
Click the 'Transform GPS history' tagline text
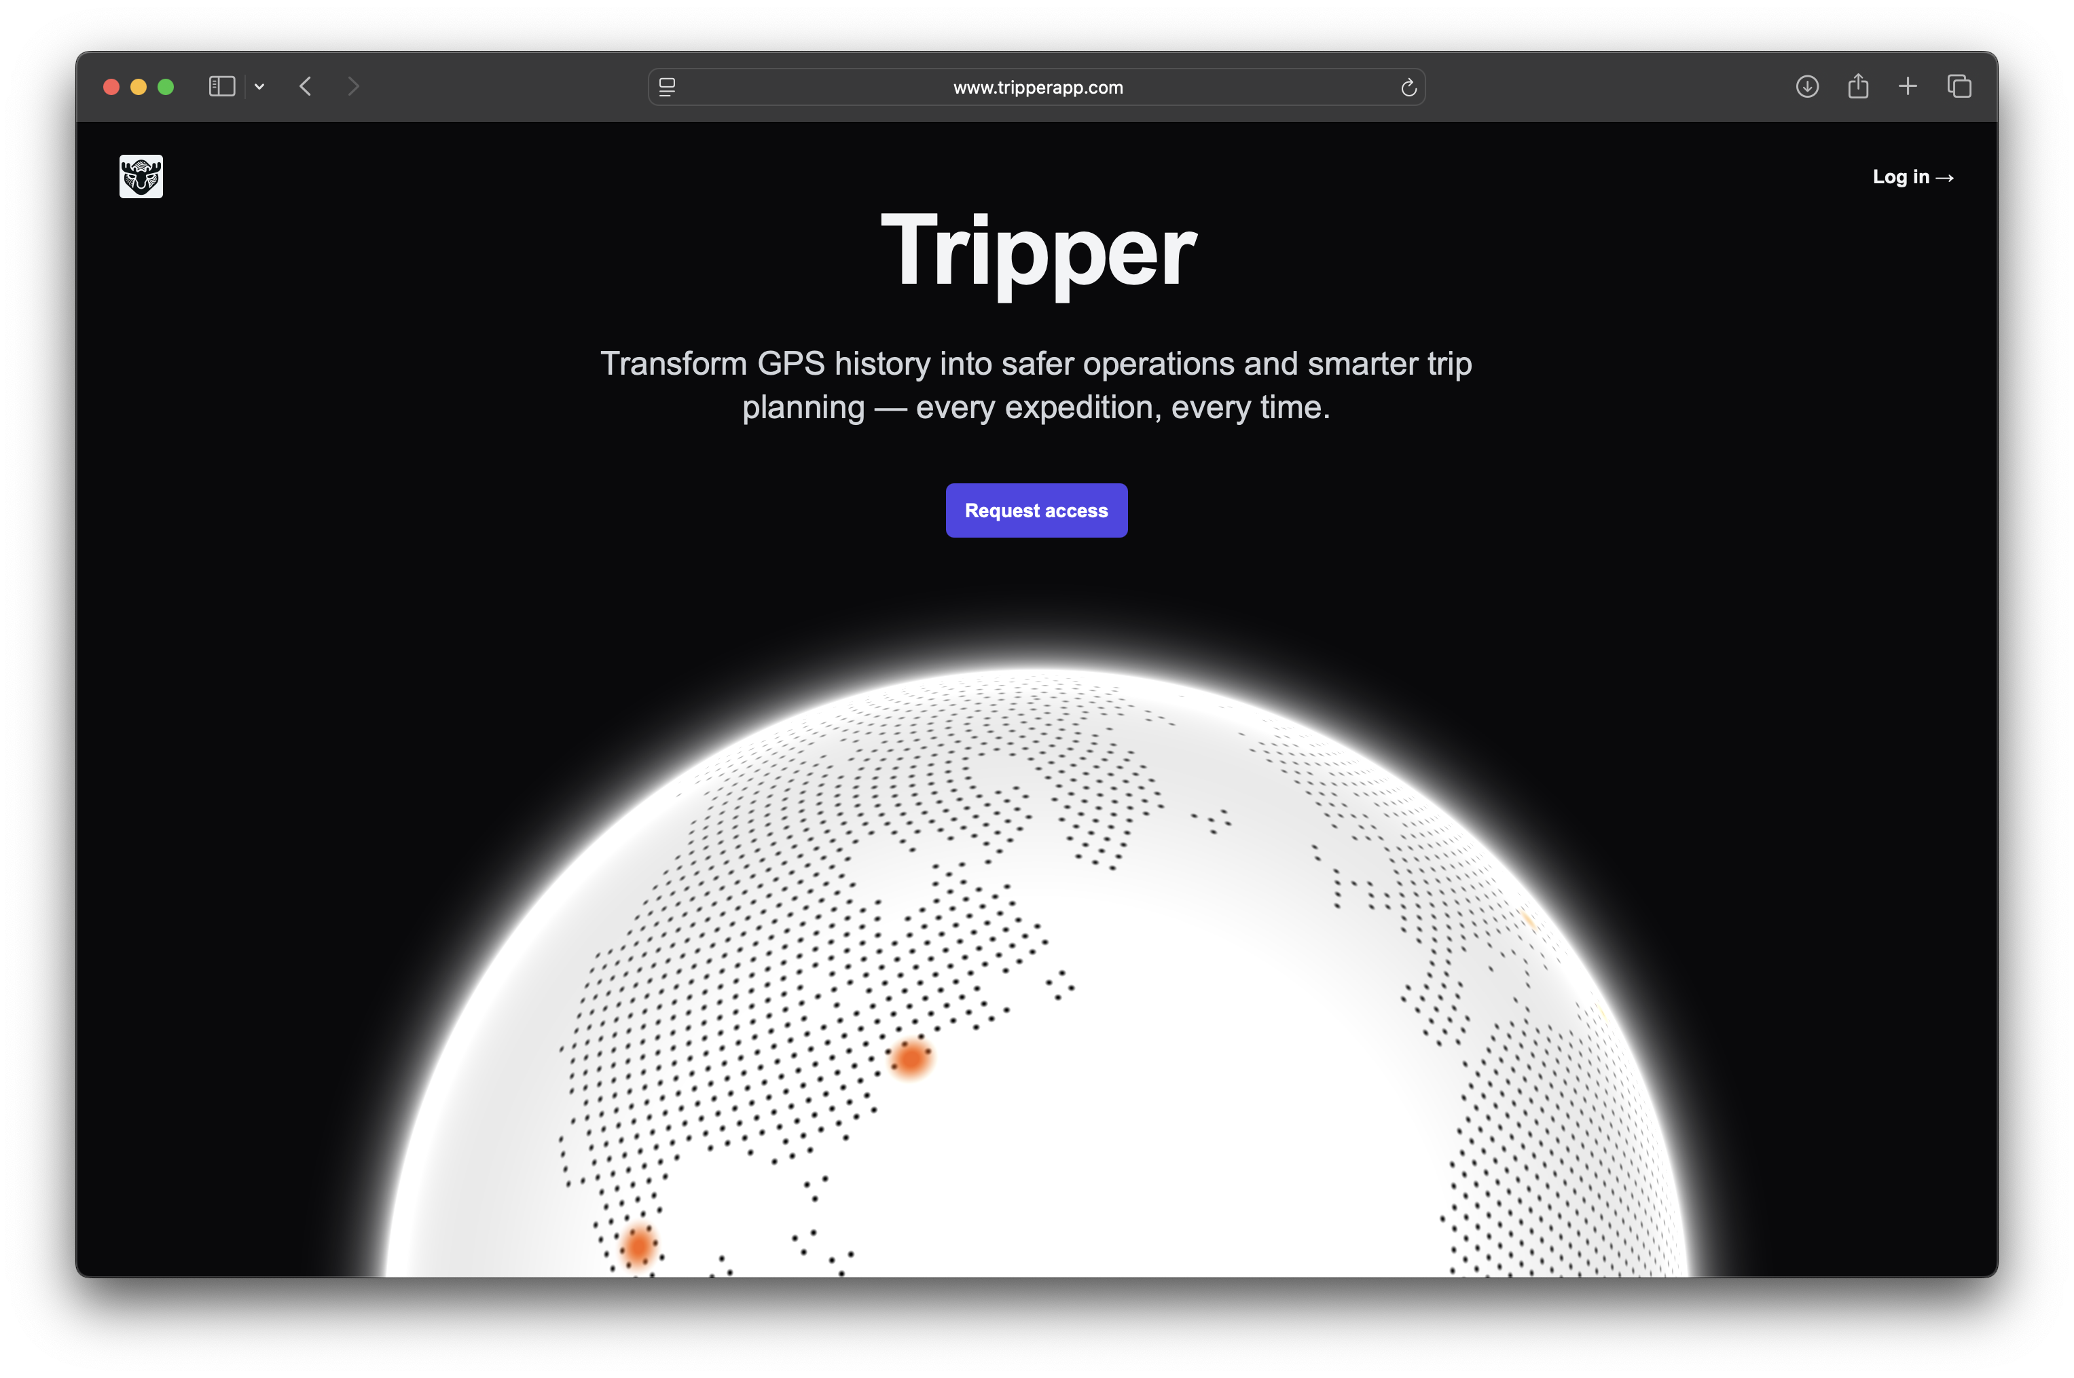coord(1036,385)
